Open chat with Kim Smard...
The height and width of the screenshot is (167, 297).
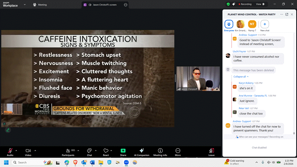pyautogui.click(x=241, y=26)
